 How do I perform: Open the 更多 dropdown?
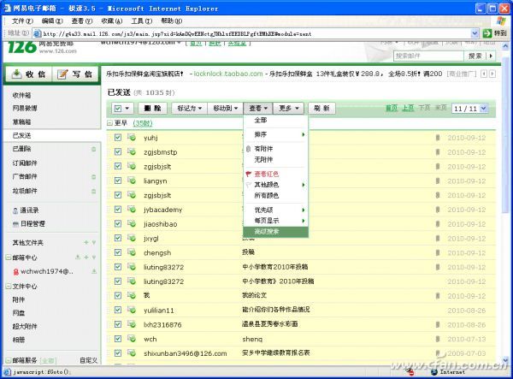coord(289,109)
